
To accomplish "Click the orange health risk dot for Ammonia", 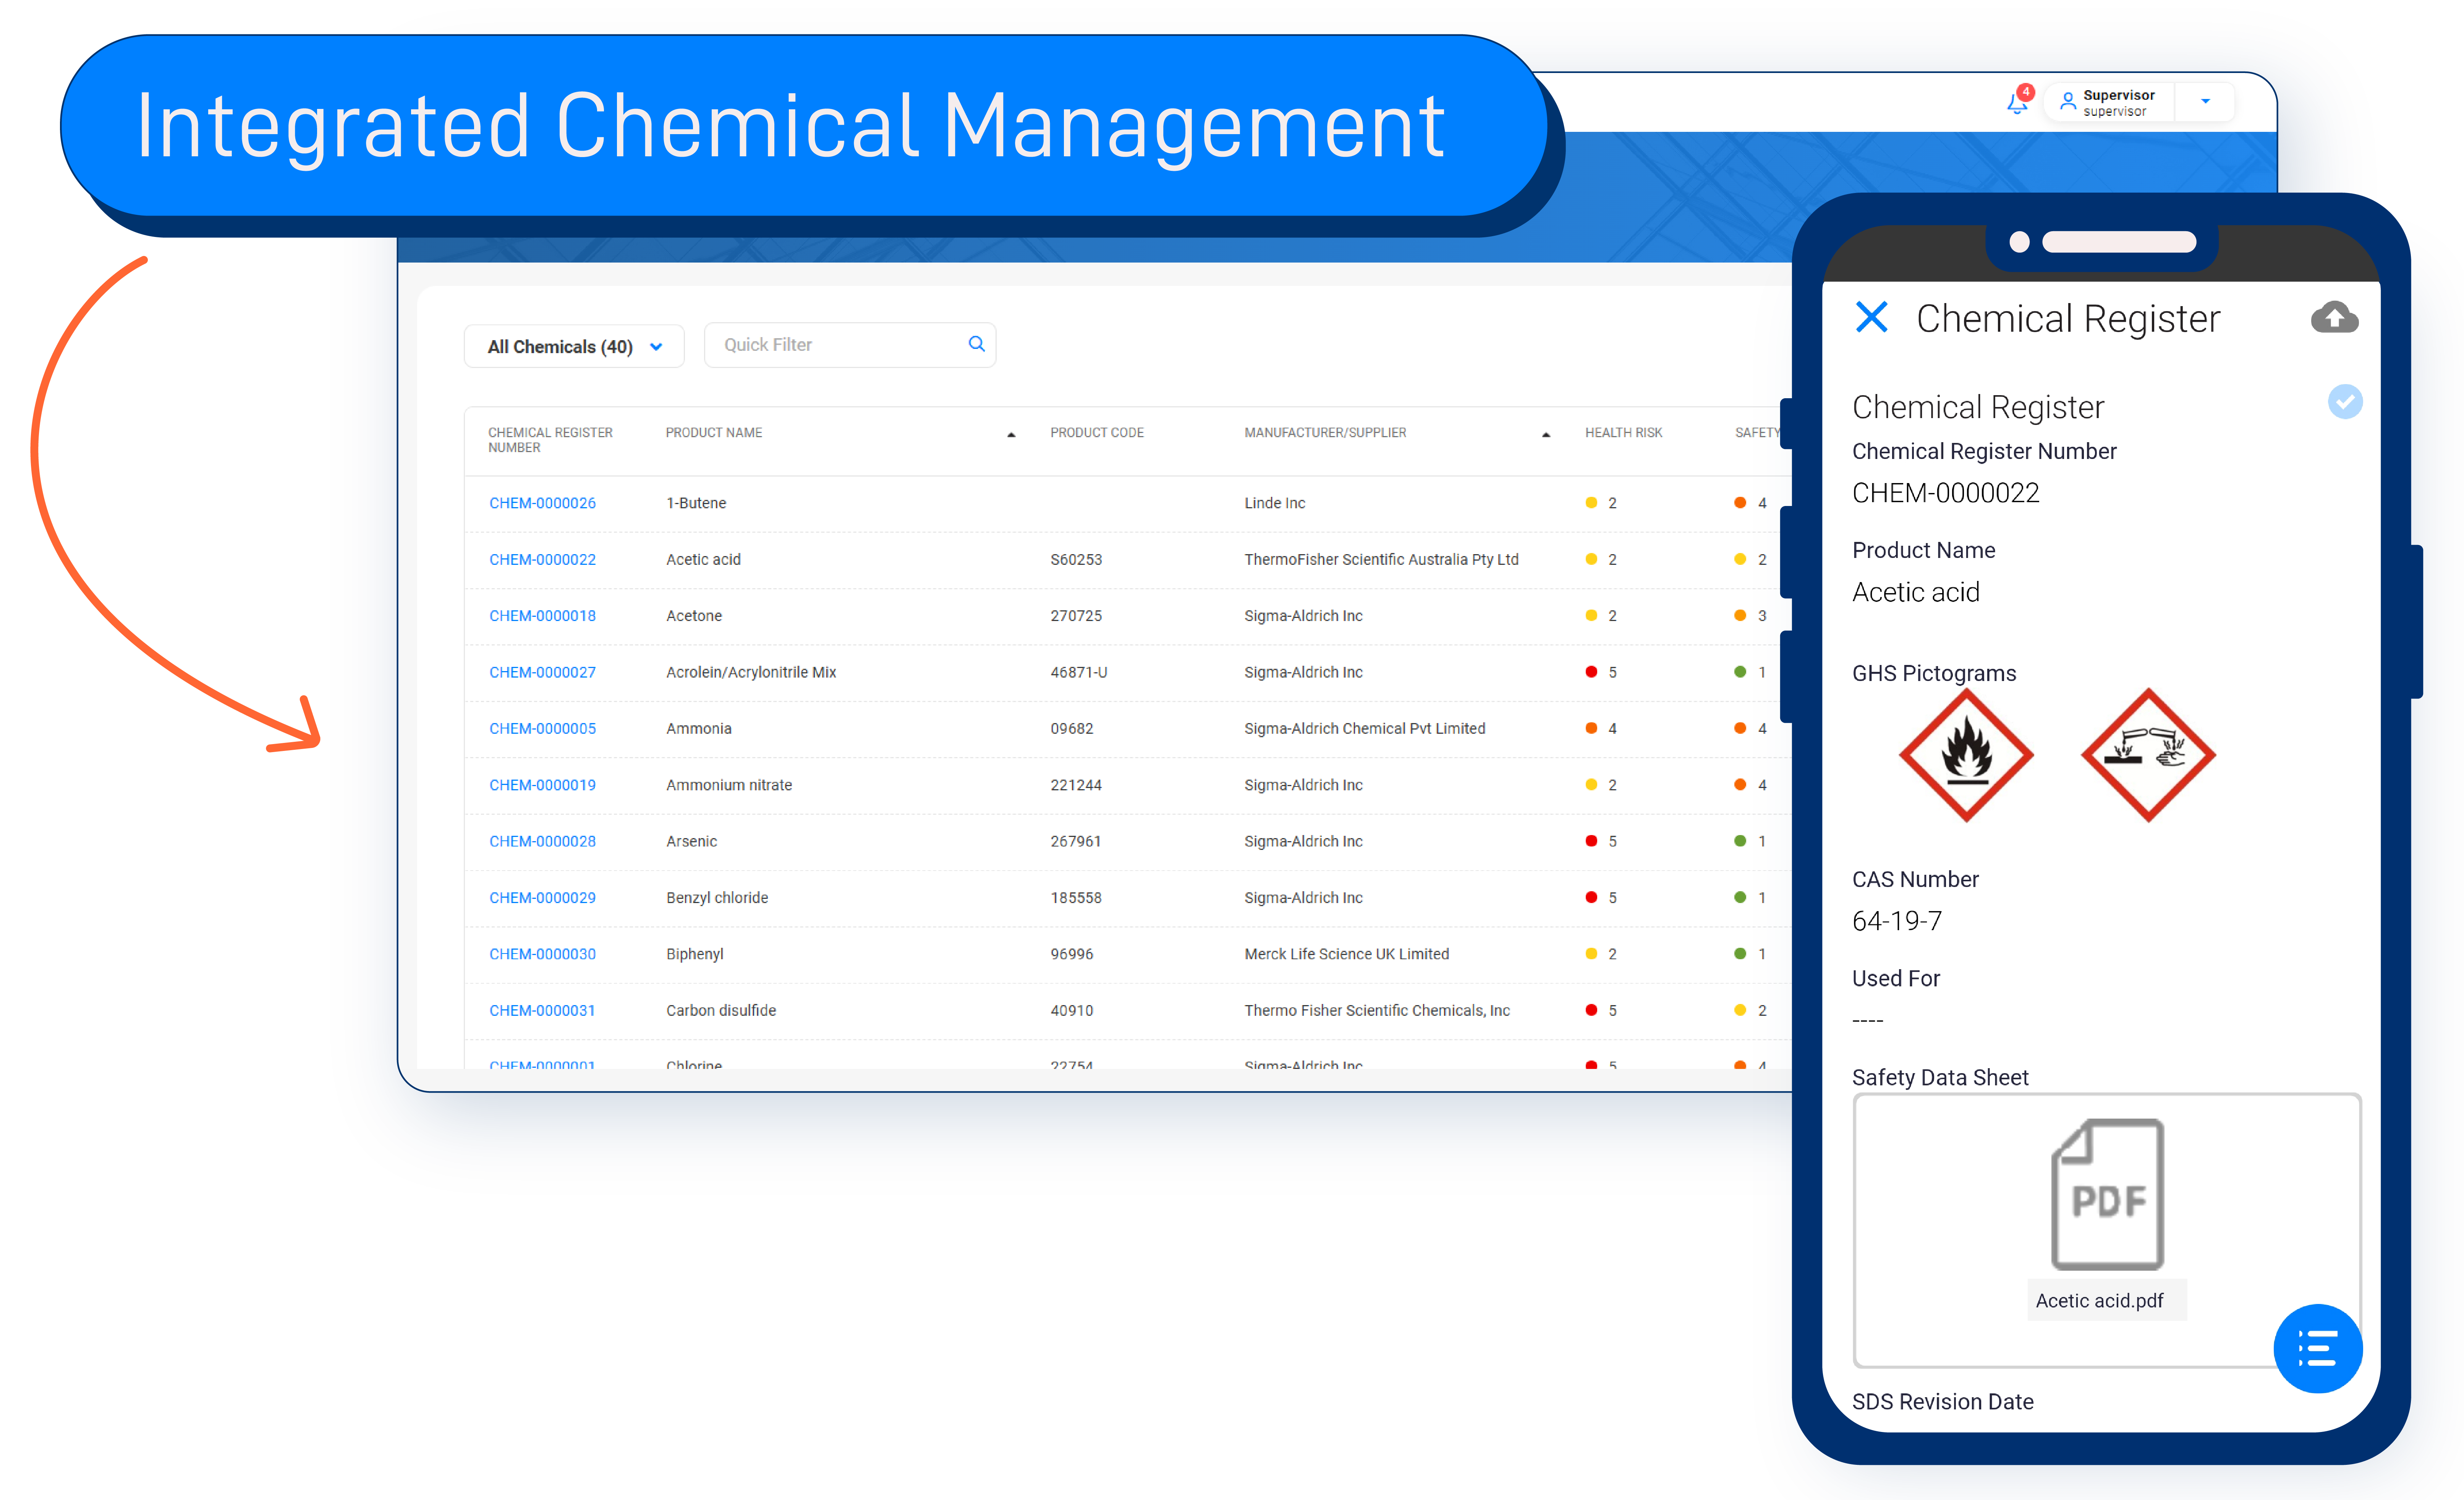I will click(x=1591, y=728).
